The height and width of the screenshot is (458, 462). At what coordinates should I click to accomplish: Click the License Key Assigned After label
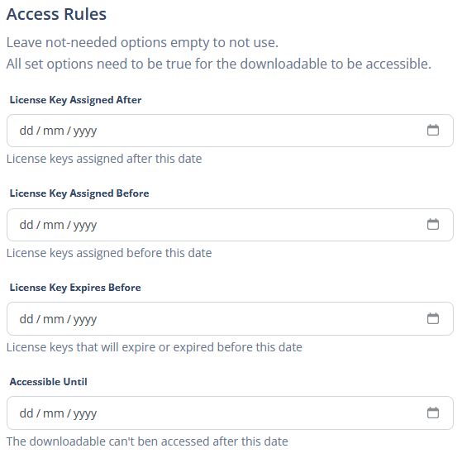(75, 100)
